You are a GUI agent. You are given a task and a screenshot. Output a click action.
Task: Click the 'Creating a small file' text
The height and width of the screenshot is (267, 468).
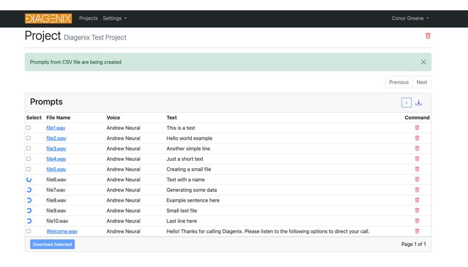[188, 169]
